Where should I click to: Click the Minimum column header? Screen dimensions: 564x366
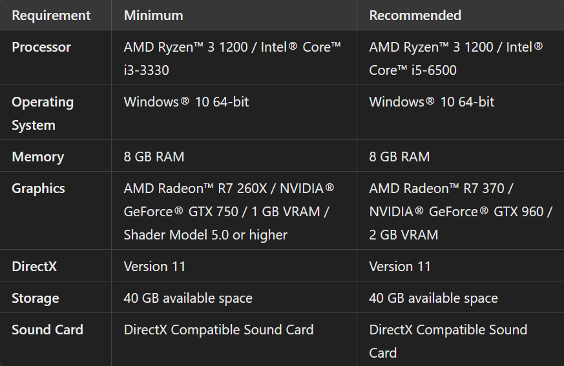153,15
